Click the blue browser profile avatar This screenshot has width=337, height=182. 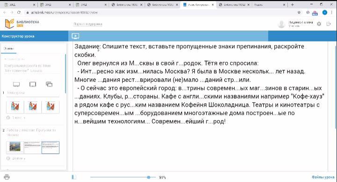pos(325,13)
